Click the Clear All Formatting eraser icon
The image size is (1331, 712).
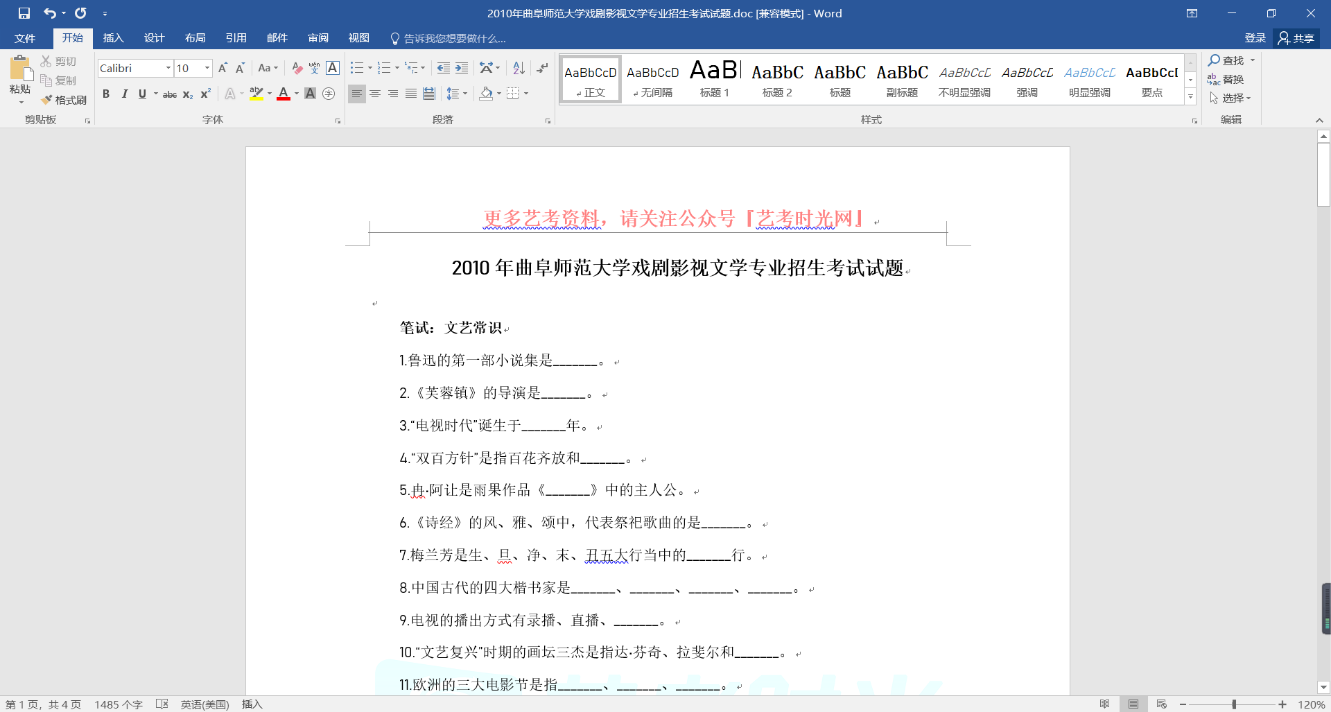[297, 68]
